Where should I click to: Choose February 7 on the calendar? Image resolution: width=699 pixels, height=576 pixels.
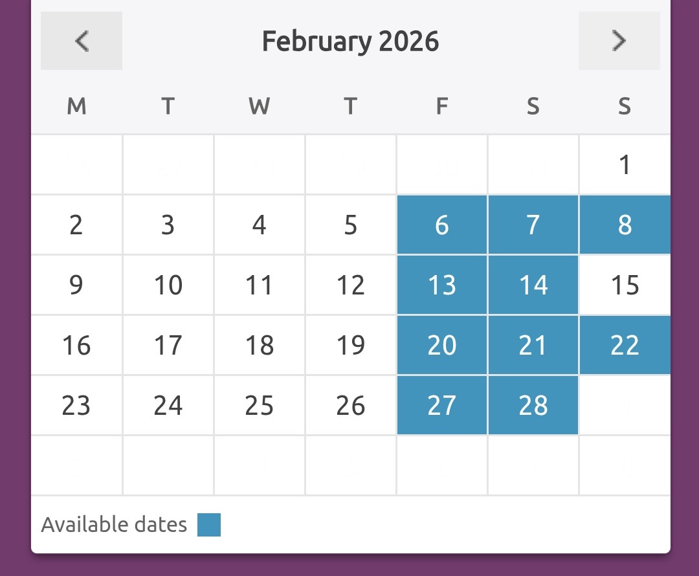coord(533,225)
